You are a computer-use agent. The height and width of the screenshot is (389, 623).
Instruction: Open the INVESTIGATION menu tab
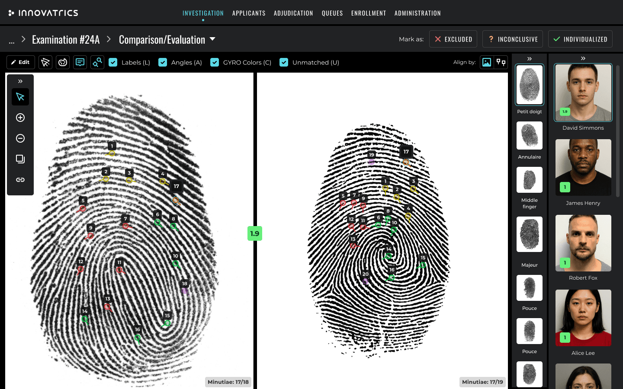[203, 13]
